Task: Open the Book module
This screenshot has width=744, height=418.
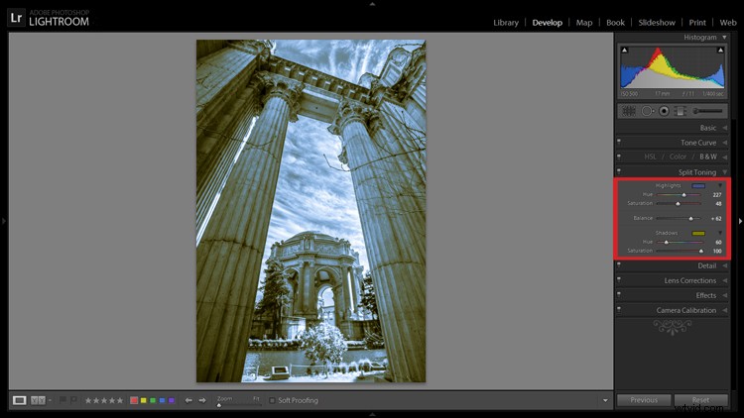Action: coord(615,22)
